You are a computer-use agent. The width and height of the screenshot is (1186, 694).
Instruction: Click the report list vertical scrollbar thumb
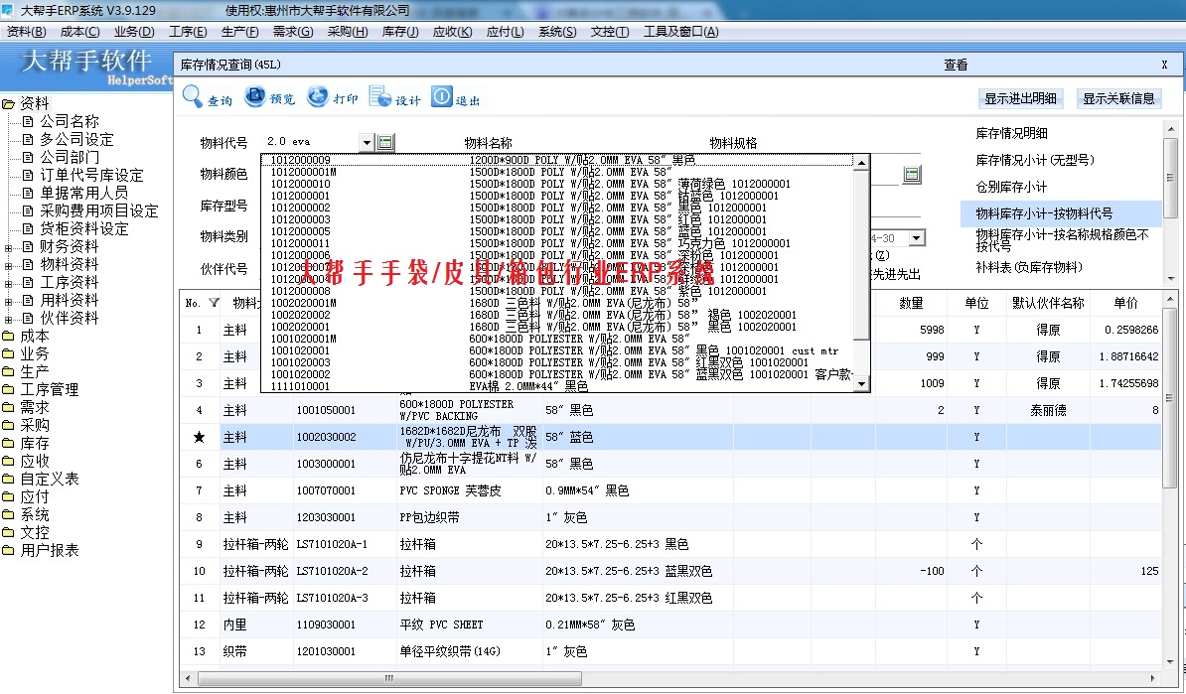pos(1170,177)
